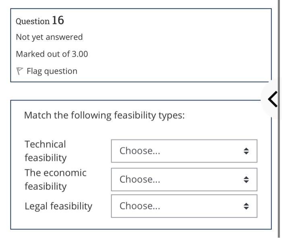Click the flag icon beside Flag question

coord(19,71)
